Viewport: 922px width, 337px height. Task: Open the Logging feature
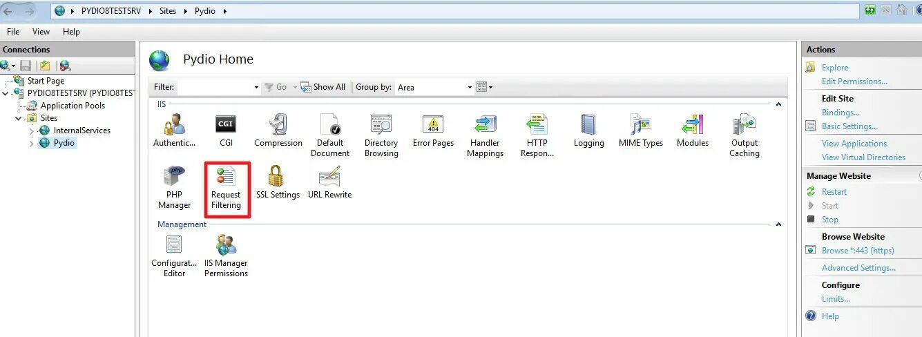click(x=588, y=131)
